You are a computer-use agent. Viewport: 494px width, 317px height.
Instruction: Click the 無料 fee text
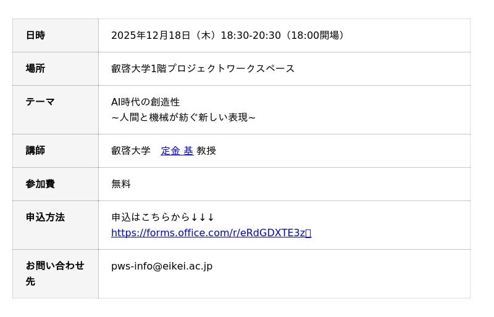pos(121,184)
